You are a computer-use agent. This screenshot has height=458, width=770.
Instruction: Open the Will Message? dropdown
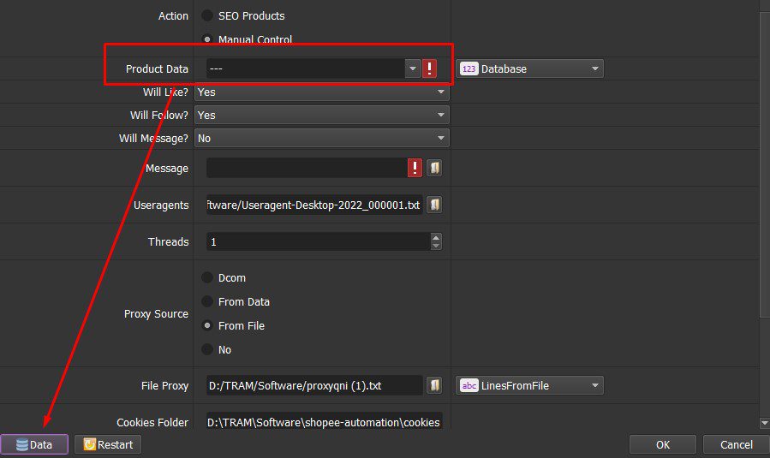pos(322,138)
